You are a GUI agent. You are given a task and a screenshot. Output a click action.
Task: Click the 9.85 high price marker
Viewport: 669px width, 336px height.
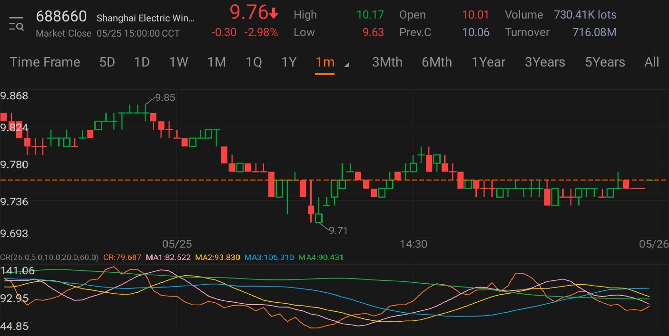pyautogui.click(x=165, y=97)
